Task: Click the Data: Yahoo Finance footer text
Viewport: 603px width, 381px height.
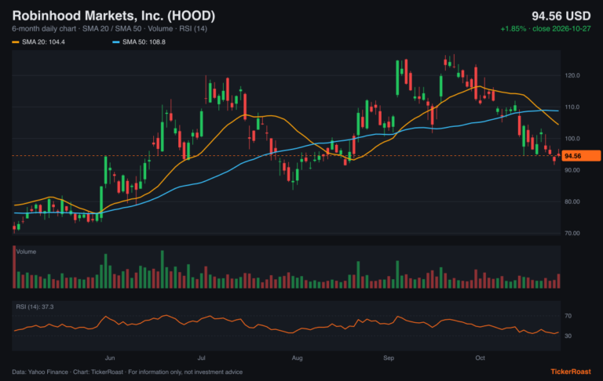Action: click(127, 372)
